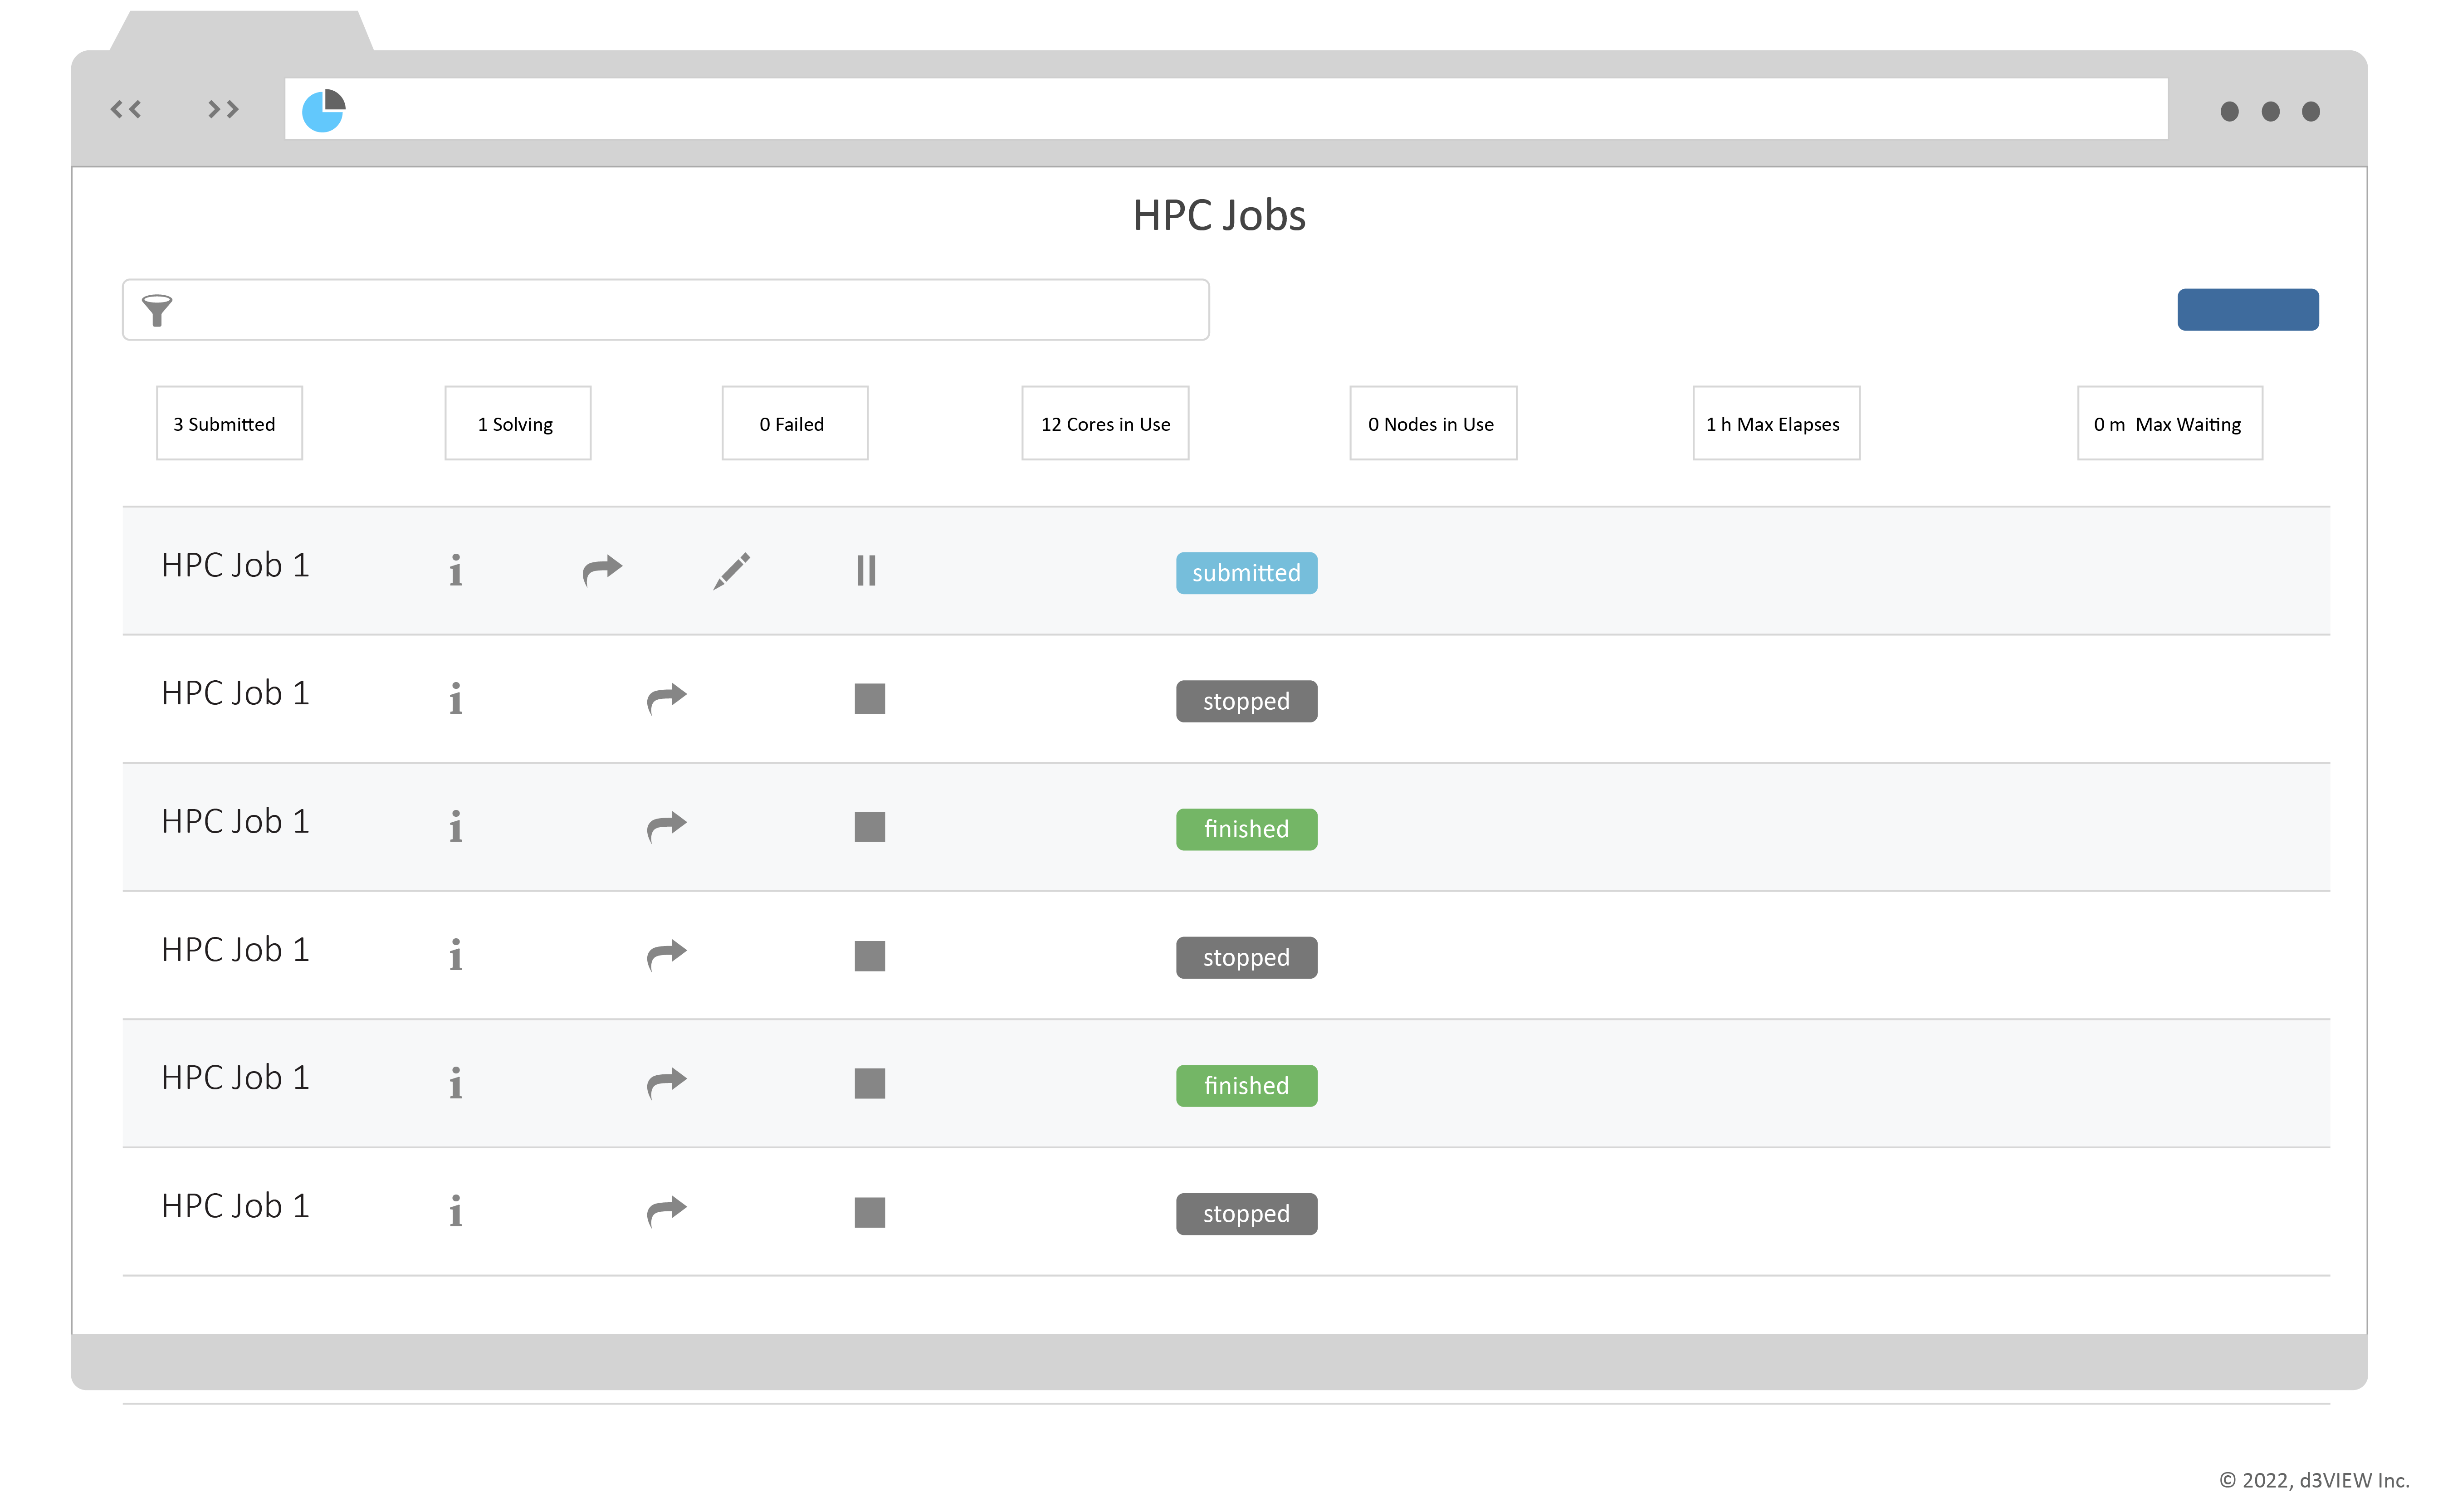The height and width of the screenshot is (1512, 2438).
Task: Click the info icon on first finished job
Action: 455,827
